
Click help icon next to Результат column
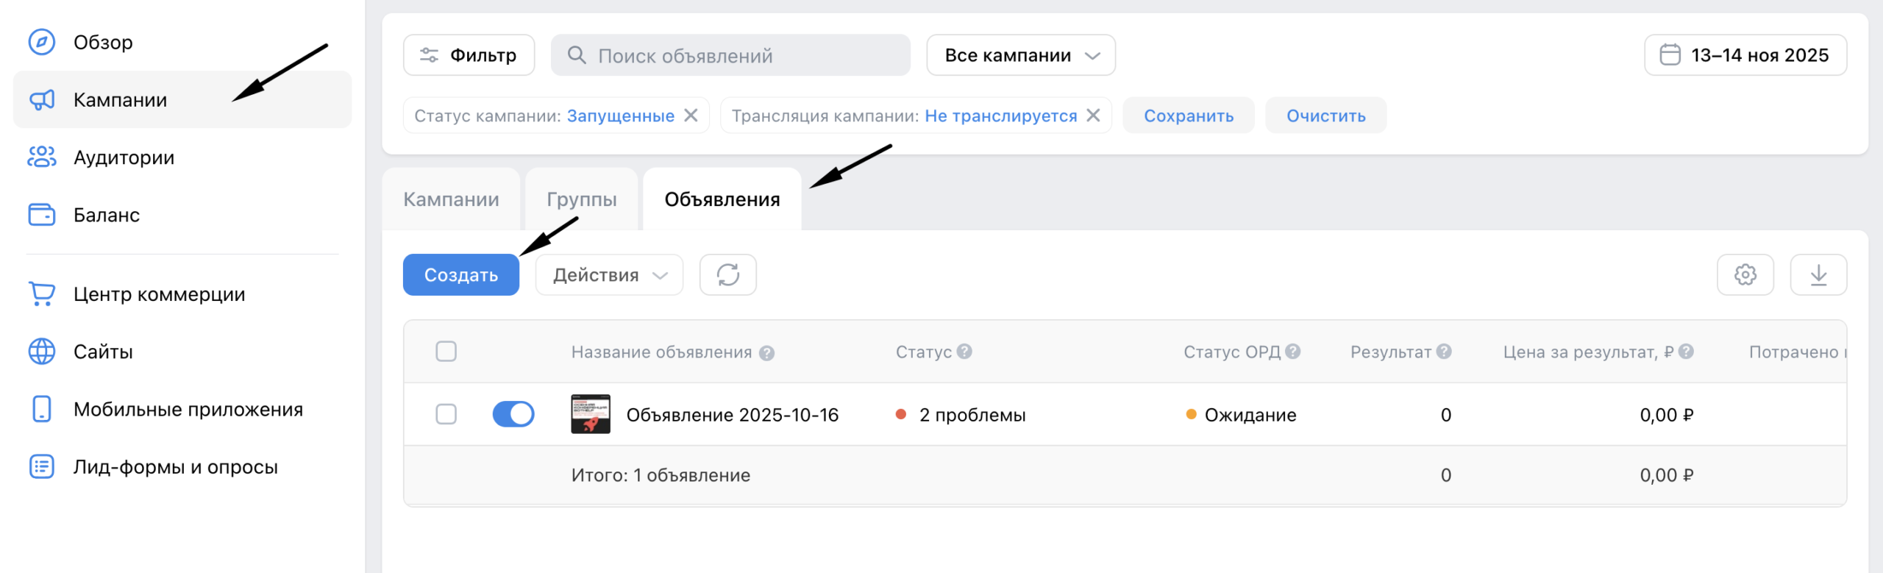[x=1444, y=352]
